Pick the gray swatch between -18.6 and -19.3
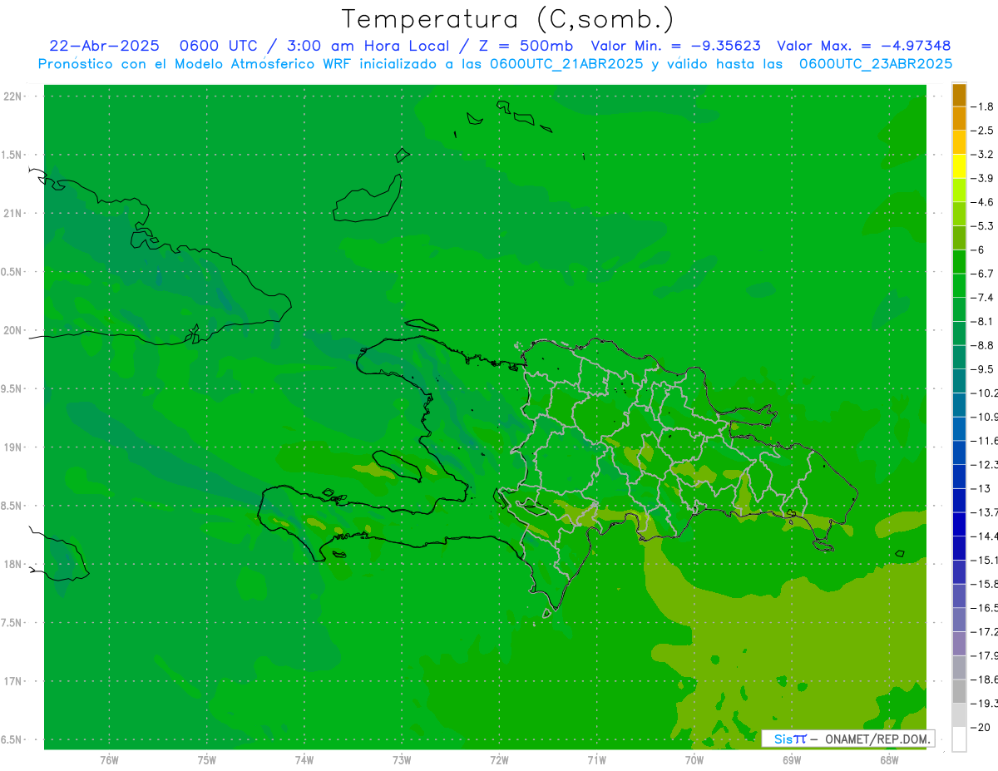 pyautogui.click(x=959, y=691)
